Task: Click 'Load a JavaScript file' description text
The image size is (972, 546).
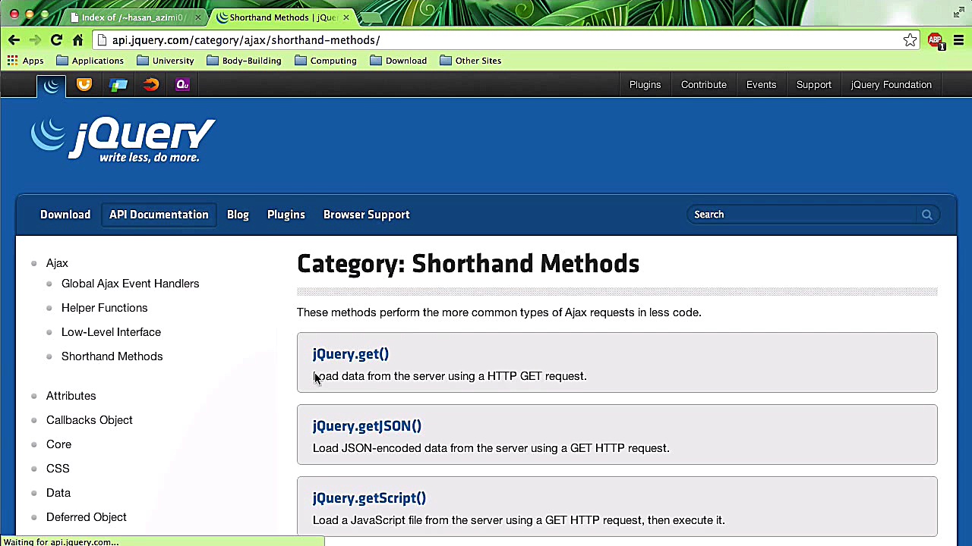Action: (x=519, y=520)
